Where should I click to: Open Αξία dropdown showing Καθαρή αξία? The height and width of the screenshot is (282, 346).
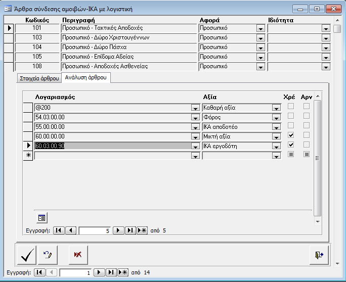pyautogui.click(x=276, y=108)
